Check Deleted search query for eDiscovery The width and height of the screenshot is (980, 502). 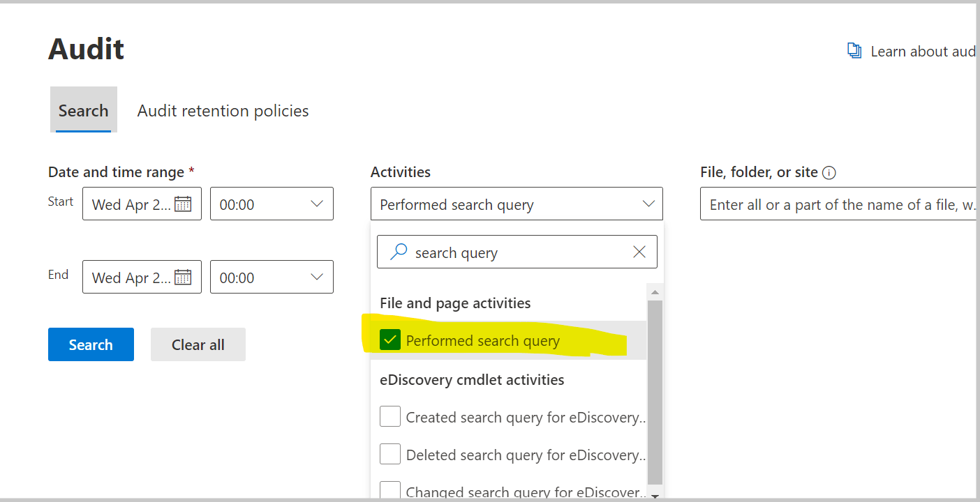click(x=389, y=455)
